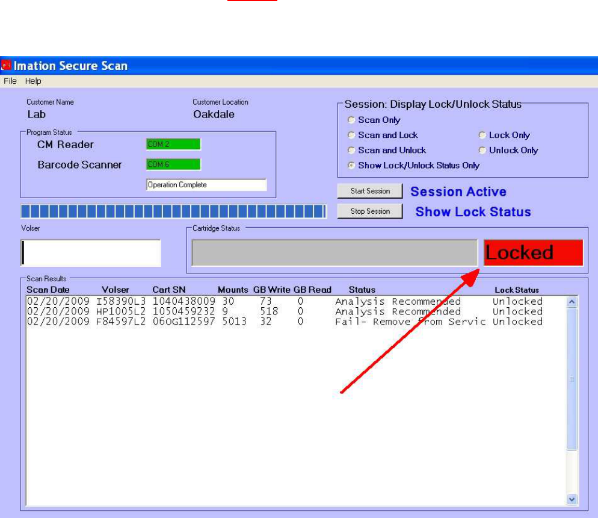Click the customer location Oakdale
The height and width of the screenshot is (518, 598).
pyautogui.click(x=214, y=114)
